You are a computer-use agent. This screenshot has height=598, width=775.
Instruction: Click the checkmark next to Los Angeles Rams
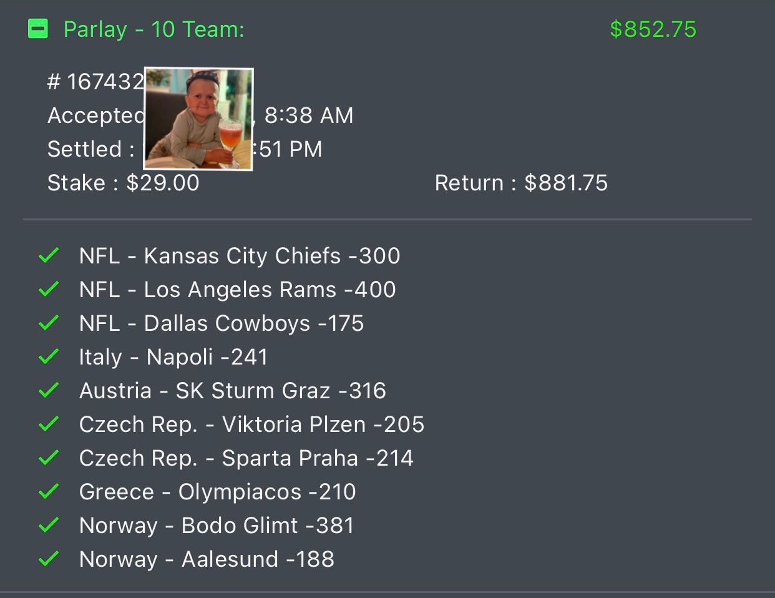coord(49,289)
